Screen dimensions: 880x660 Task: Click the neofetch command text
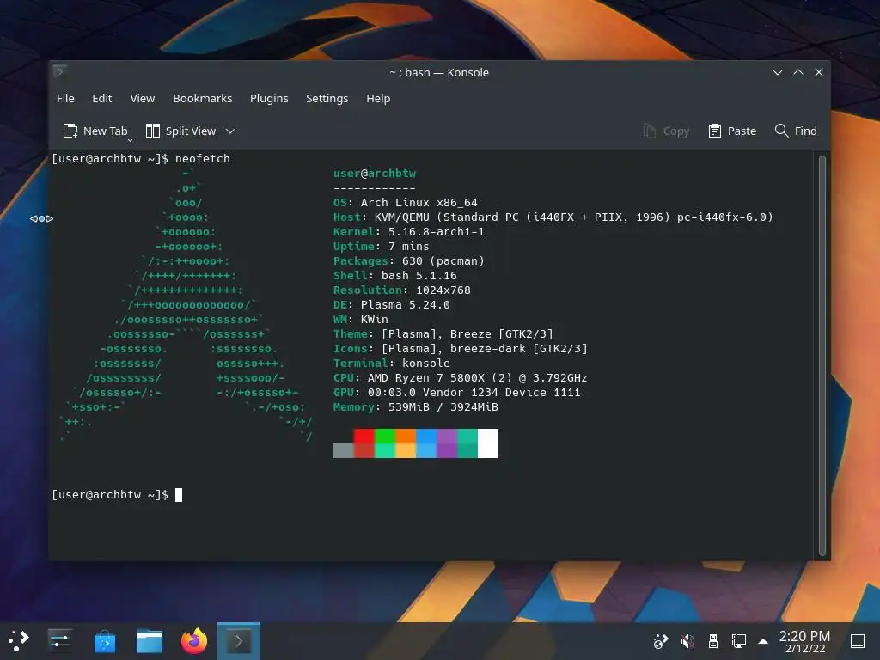point(203,159)
